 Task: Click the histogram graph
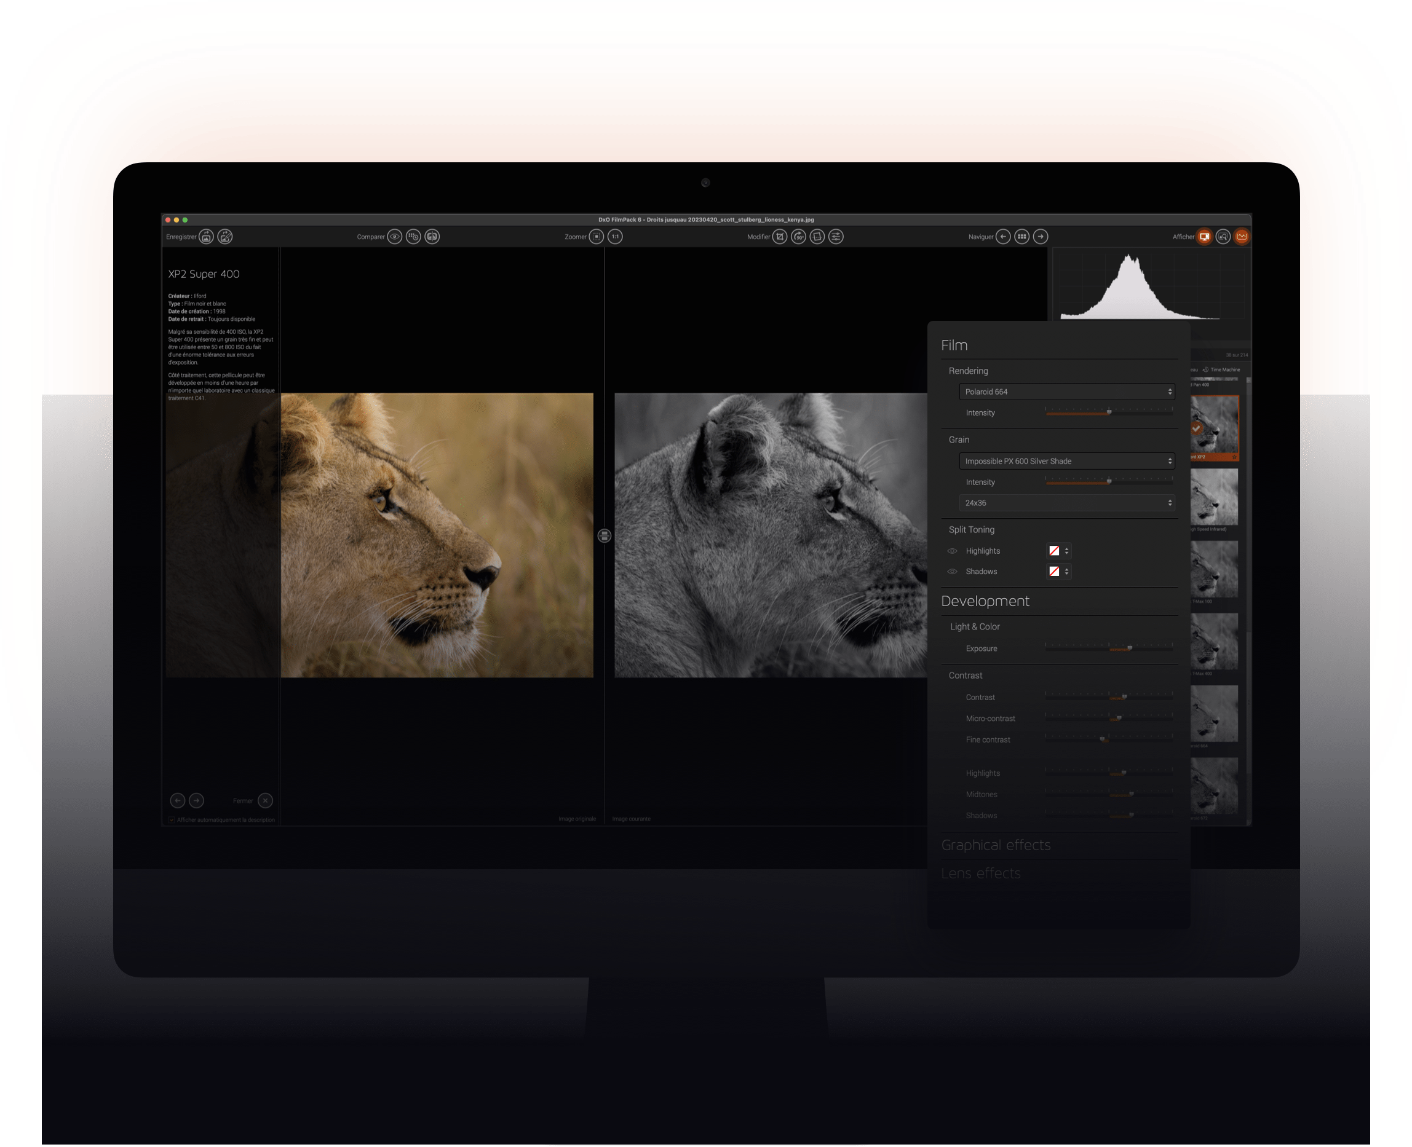pos(1151,285)
